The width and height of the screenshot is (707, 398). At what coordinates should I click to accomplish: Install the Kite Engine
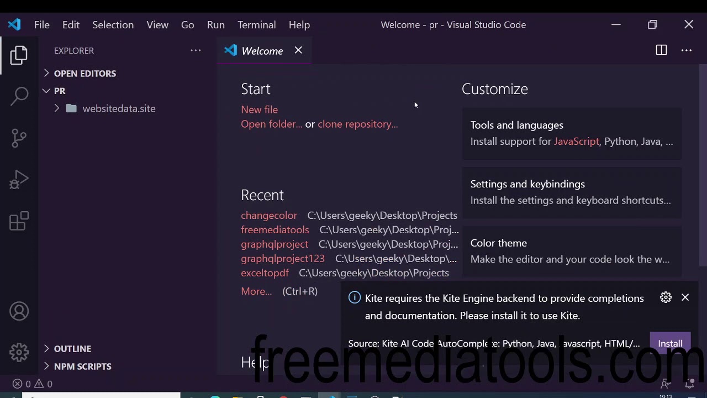(669, 344)
